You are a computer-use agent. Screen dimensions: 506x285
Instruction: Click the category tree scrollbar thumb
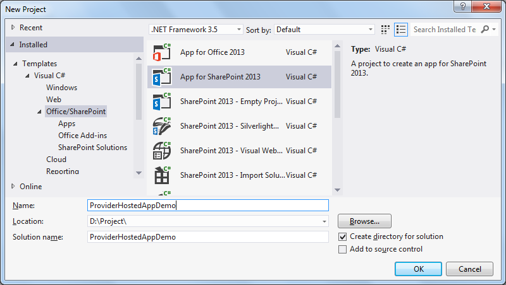pos(139,91)
